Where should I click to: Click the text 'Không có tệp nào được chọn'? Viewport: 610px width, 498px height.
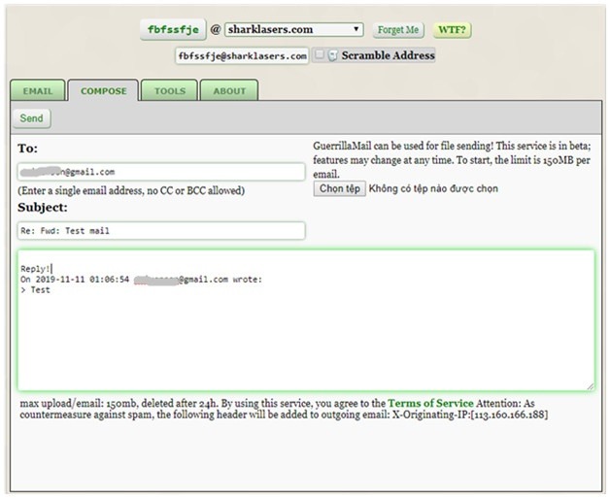(x=433, y=189)
